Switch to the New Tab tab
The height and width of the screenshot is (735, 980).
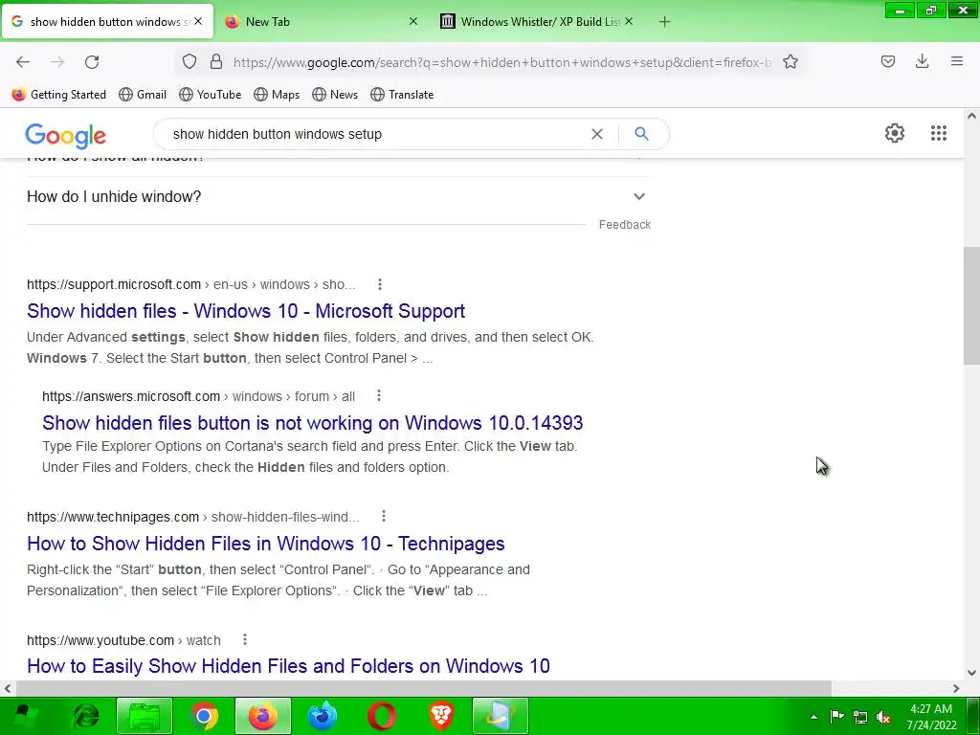click(x=321, y=22)
